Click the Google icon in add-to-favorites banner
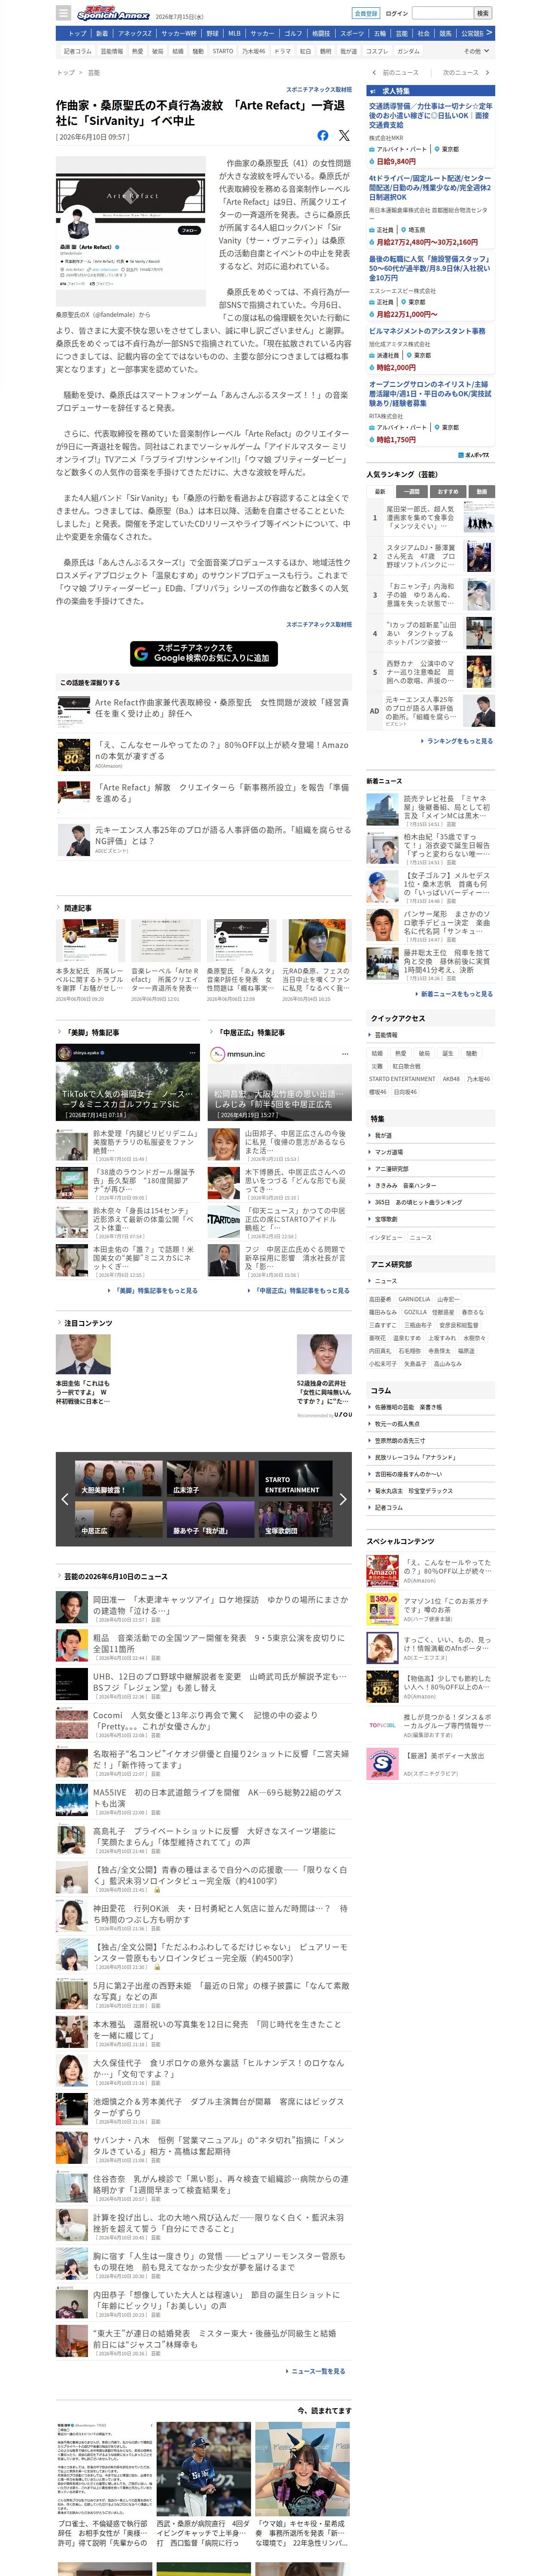551x2576 pixels. click(142, 654)
